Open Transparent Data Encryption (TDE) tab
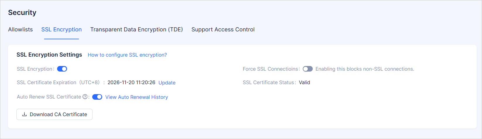 pyautogui.click(x=136, y=30)
